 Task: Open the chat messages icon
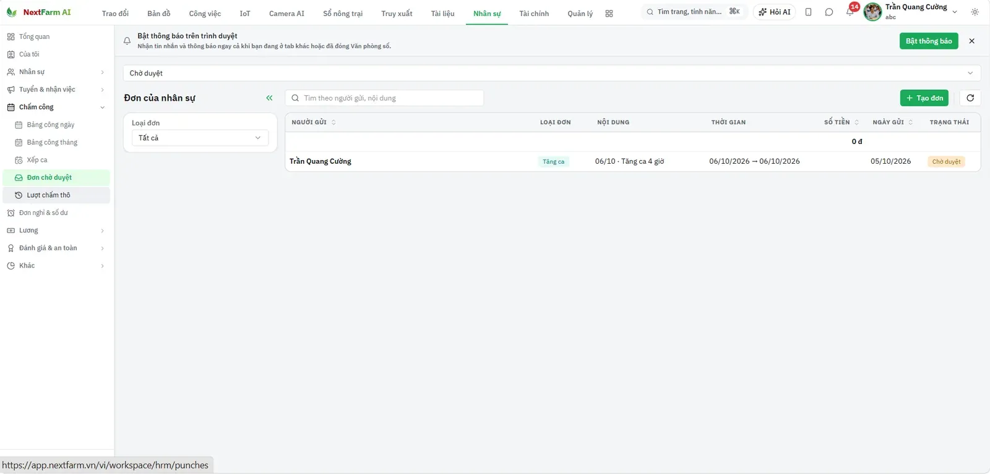click(x=829, y=12)
